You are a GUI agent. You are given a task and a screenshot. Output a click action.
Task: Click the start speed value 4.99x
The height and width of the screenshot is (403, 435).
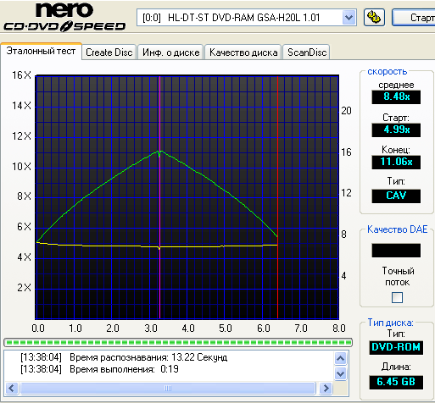pos(396,130)
